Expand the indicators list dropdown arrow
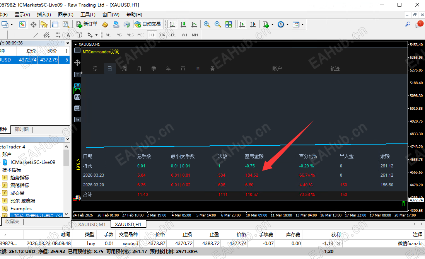Screen dimensions: 425x259 tap(272, 25)
